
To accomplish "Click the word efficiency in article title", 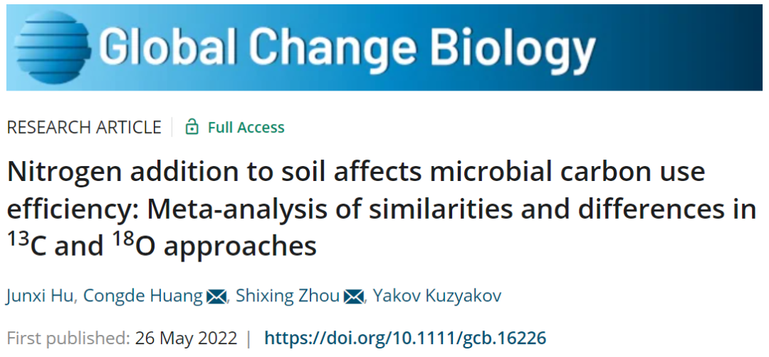I will click(x=73, y=211).
